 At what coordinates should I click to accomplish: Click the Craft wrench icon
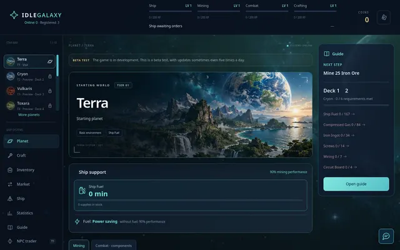coord(10,156)
